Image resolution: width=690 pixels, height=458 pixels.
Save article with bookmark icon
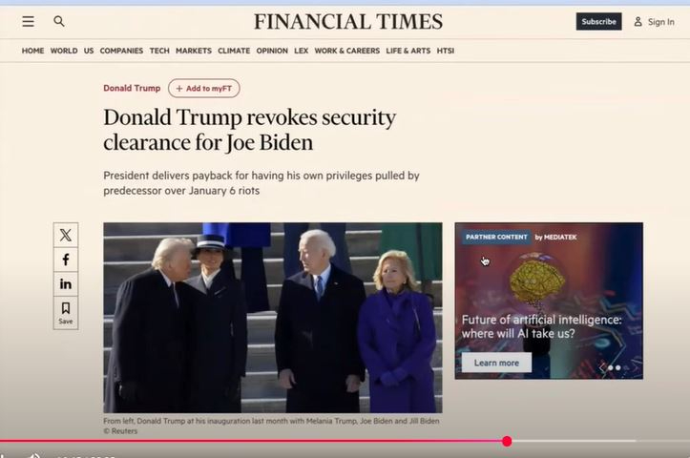[x=66, y=312]
